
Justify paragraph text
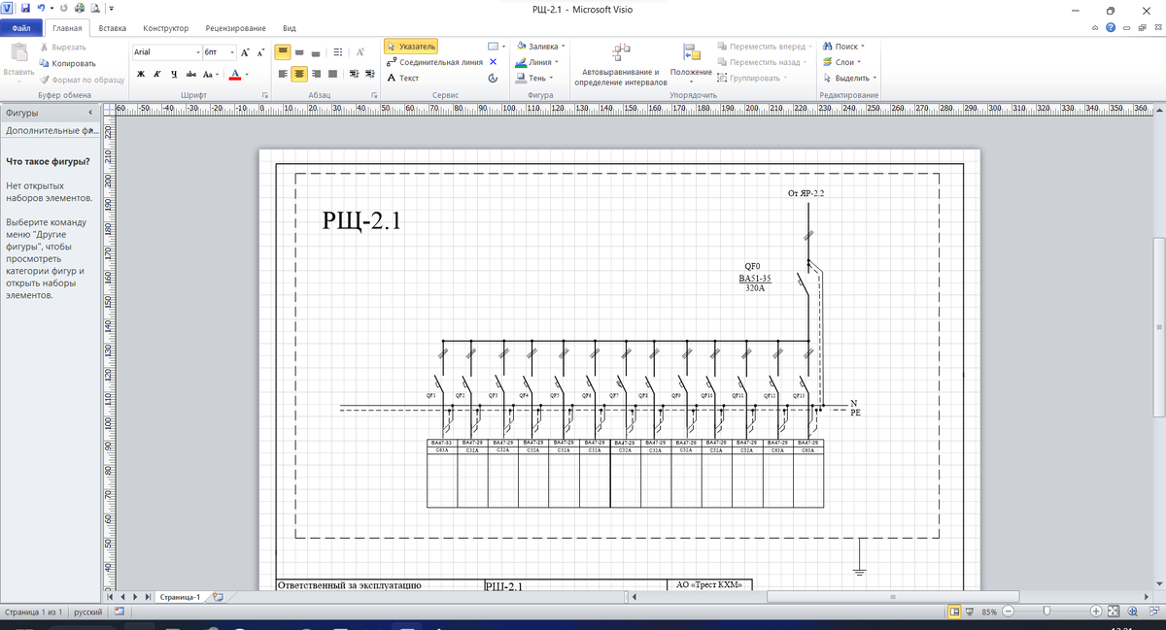tap(334, 74)
